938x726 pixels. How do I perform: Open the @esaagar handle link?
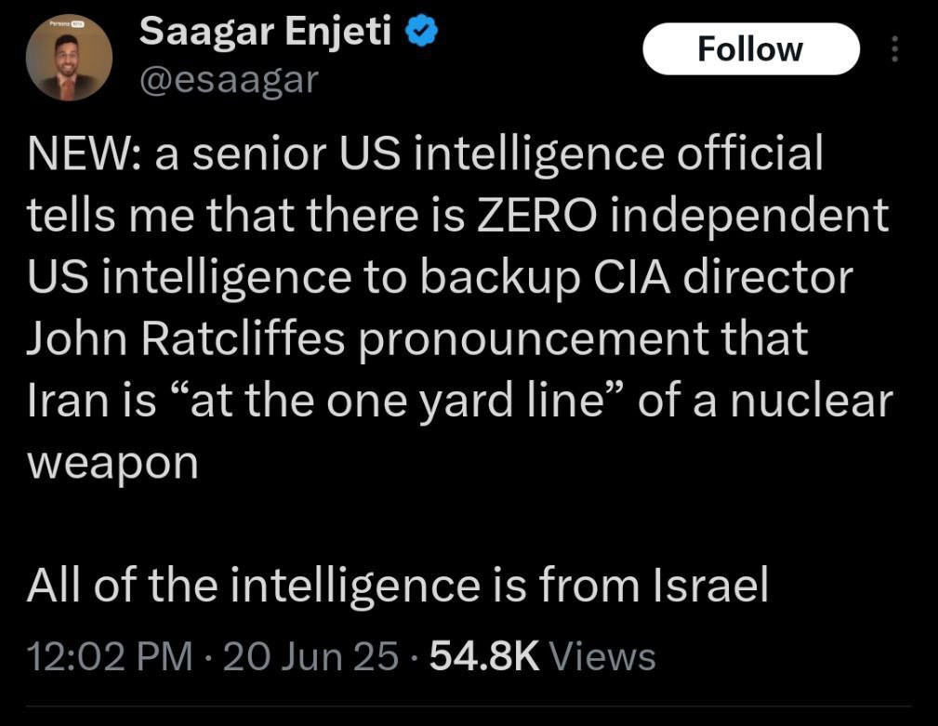click(x=229, y=80)
